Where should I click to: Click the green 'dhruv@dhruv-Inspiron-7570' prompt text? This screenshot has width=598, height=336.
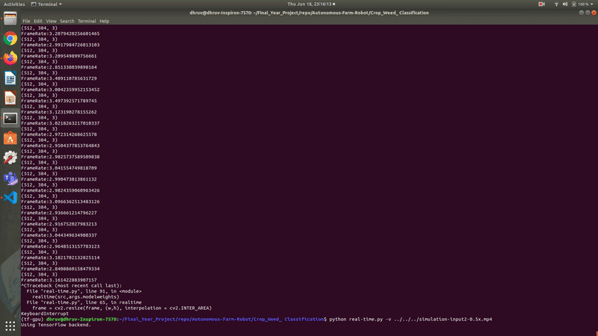[81, 320]
